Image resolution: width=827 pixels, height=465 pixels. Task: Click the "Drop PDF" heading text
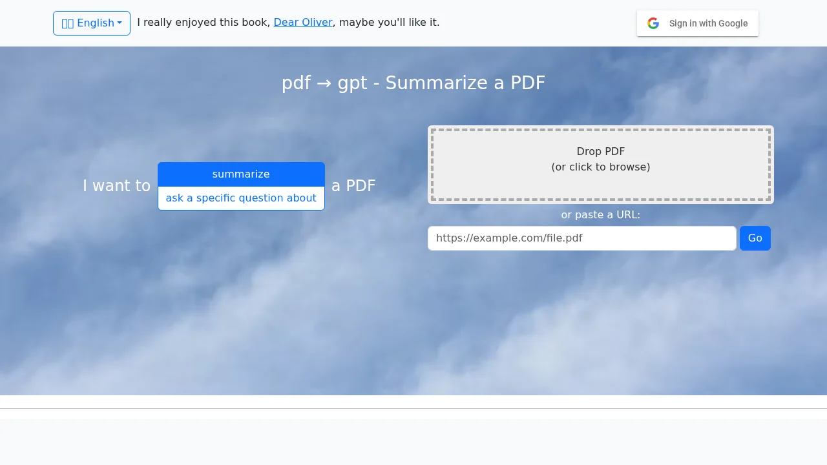coord(600,151)
